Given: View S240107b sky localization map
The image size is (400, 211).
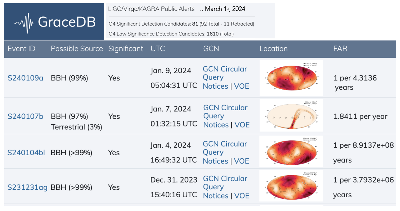Looking at the screenshot, I should pyautogui.click(x=291, y=115).
